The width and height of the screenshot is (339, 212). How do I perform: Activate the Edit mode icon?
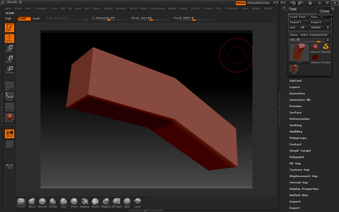[9, 27]
